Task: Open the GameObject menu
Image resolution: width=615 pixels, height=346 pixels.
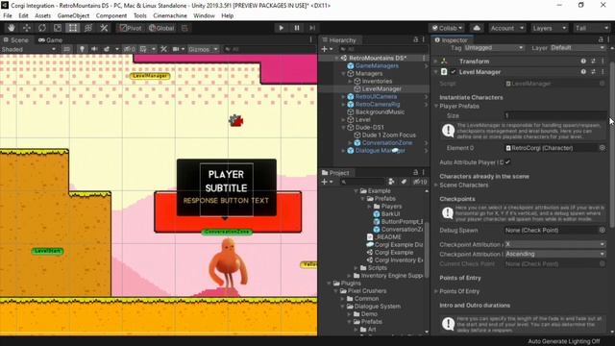Action: pyautogui.click(x=73, y=15)
